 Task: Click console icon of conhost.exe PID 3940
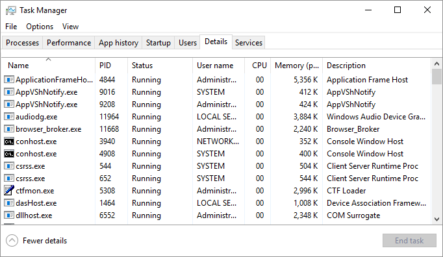click(9, 141)
